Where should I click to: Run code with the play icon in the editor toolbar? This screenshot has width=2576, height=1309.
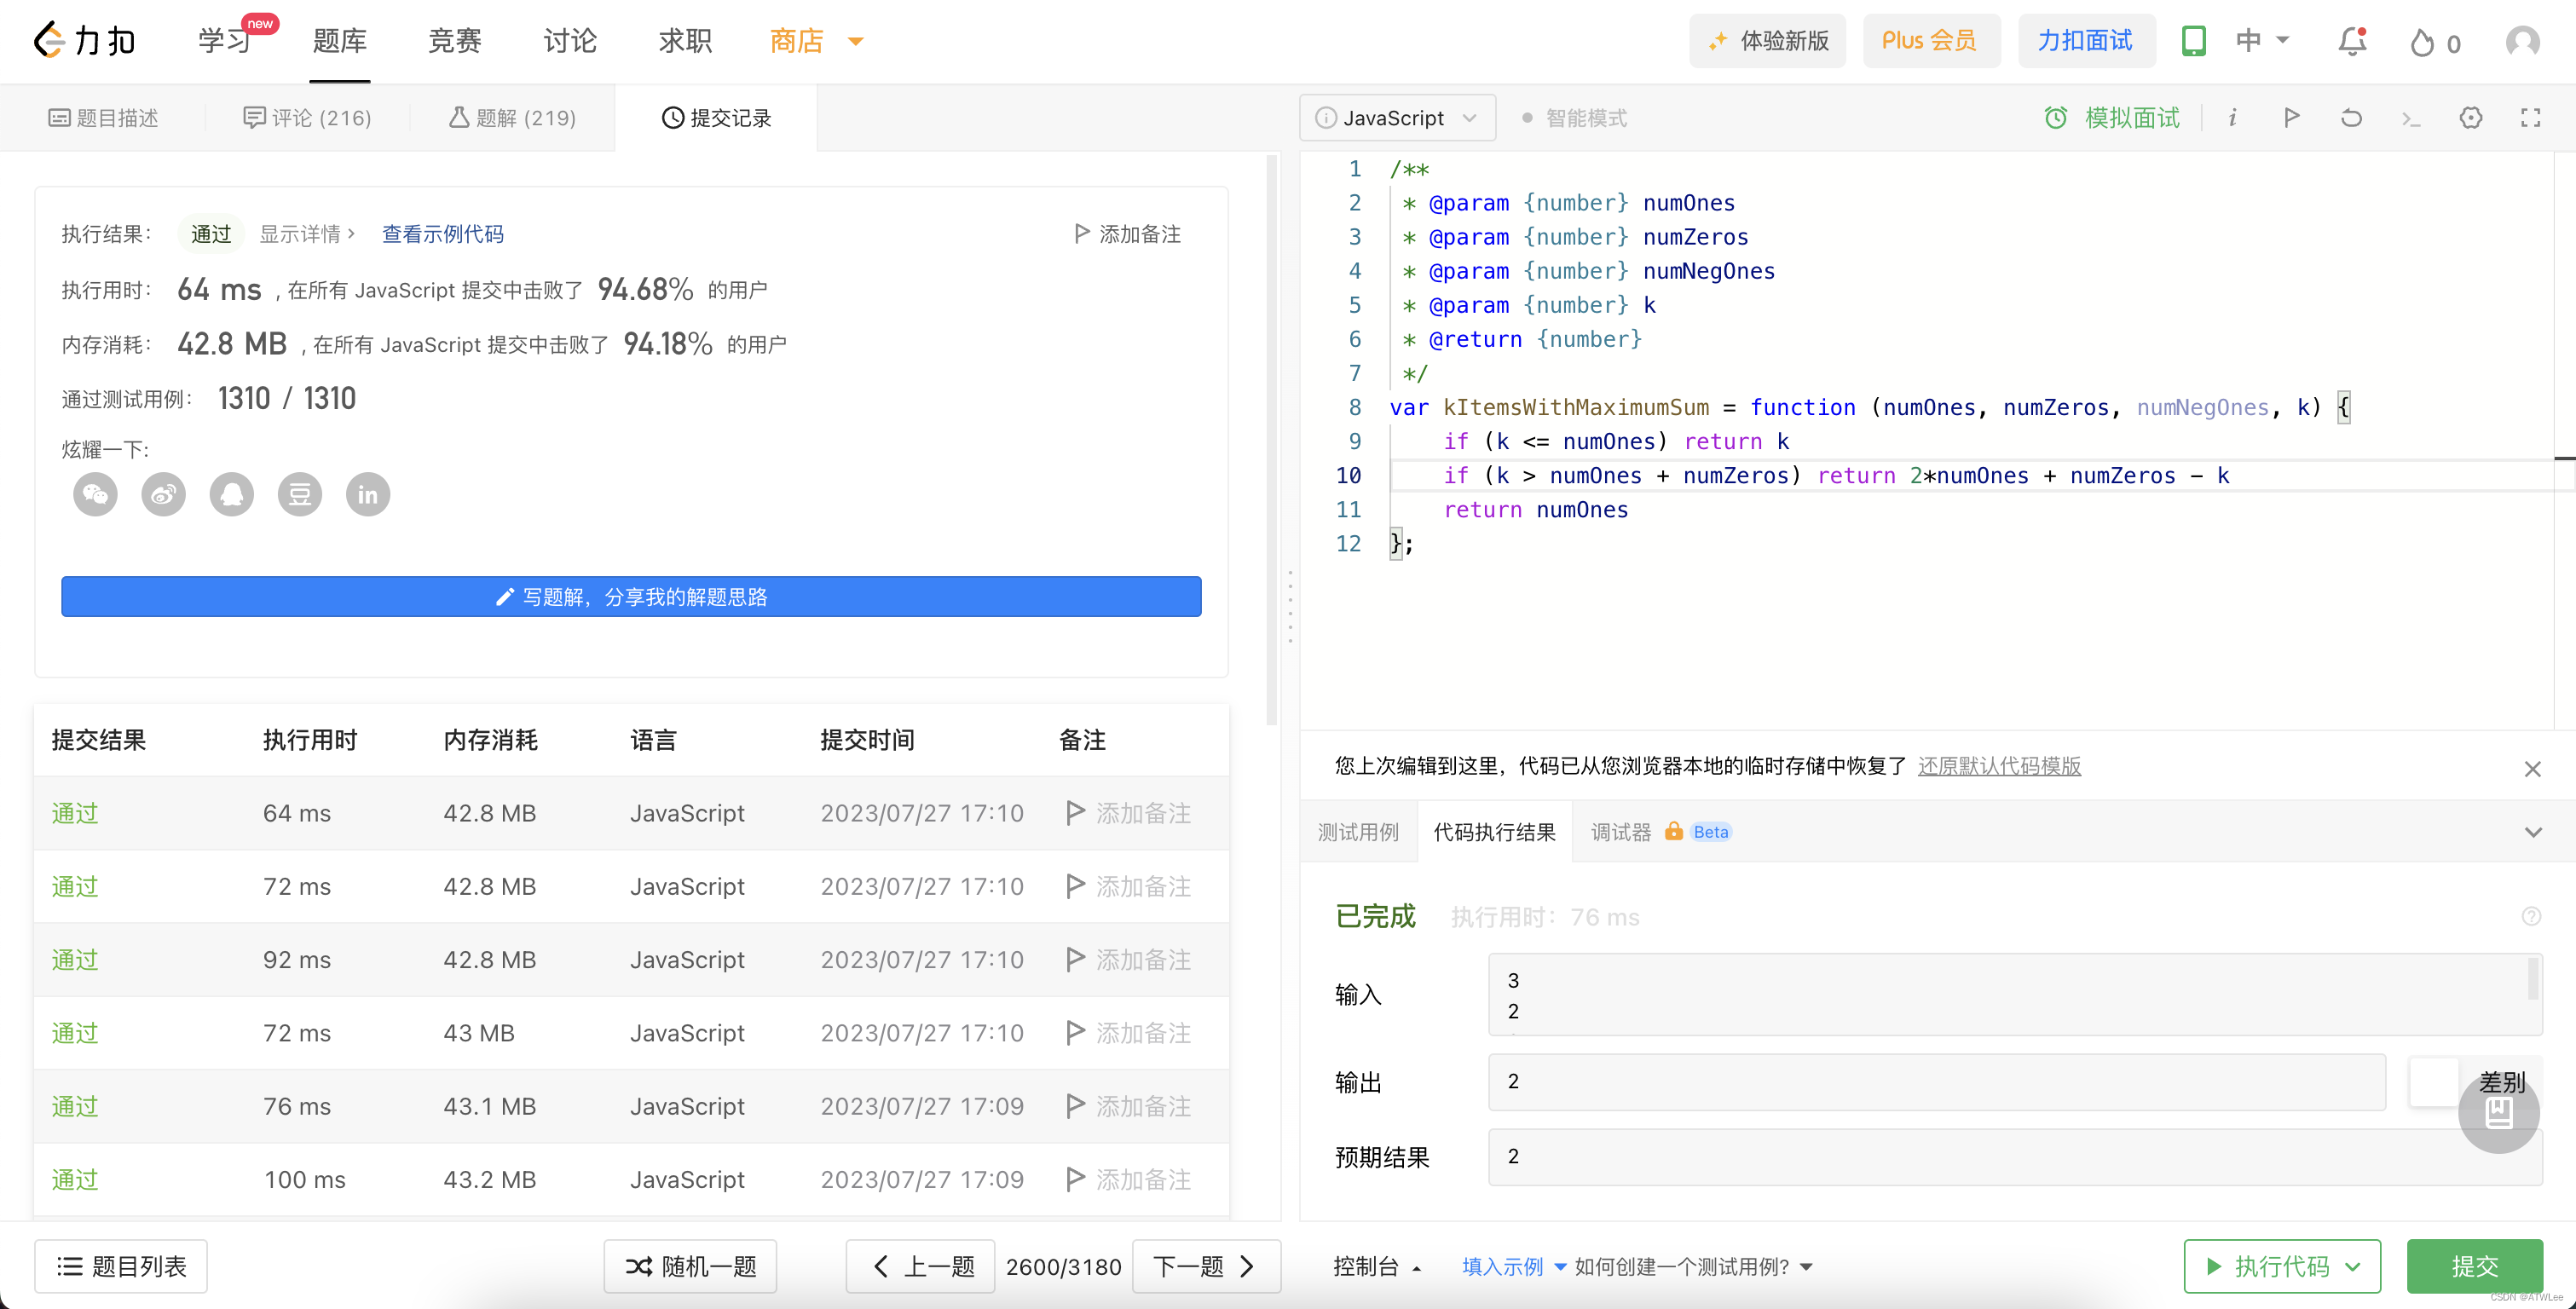[x=2291, y=118]
